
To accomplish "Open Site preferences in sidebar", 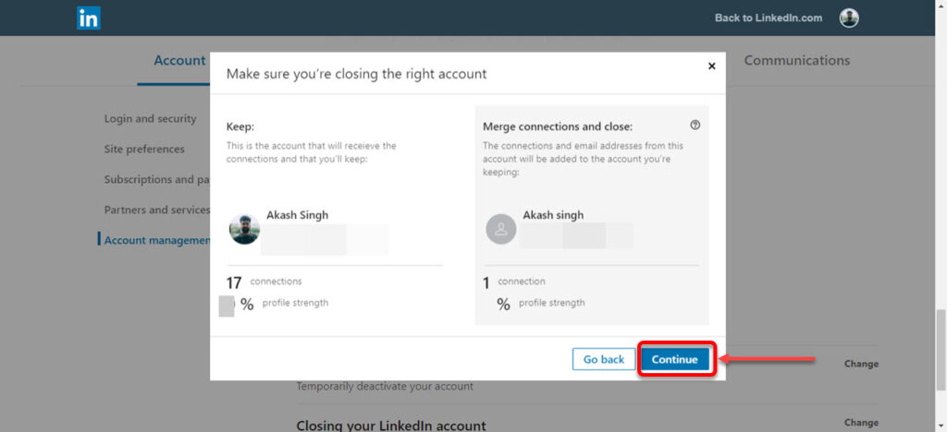I will pos(144,149).
